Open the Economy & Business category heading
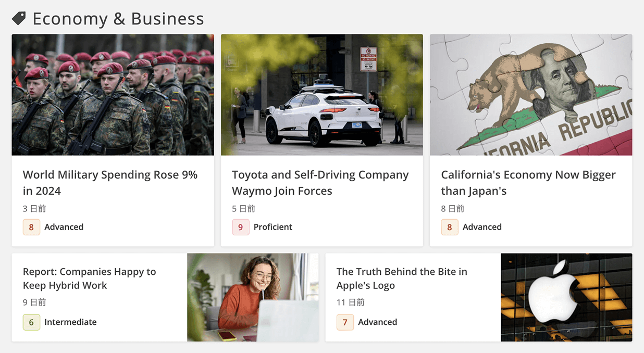 [118, 19]
